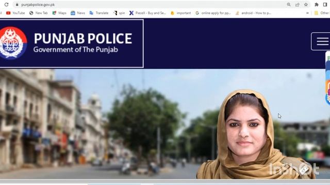
Task: Click the Translate bookmark's icon
Action: (91, 13)
